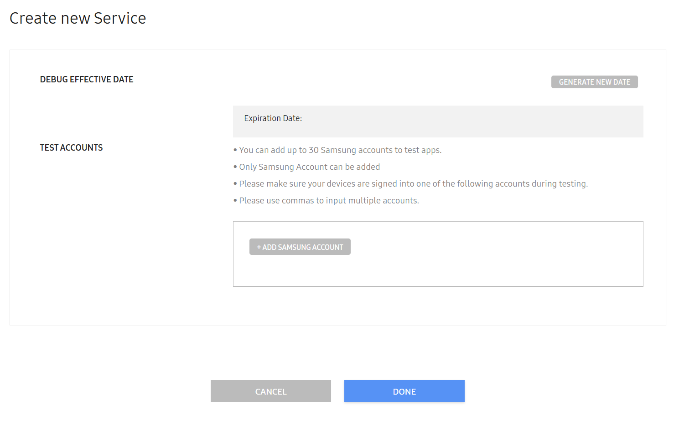Click the bullet before the devices note
Screen dimensions: 679x426
pos(235,184)
